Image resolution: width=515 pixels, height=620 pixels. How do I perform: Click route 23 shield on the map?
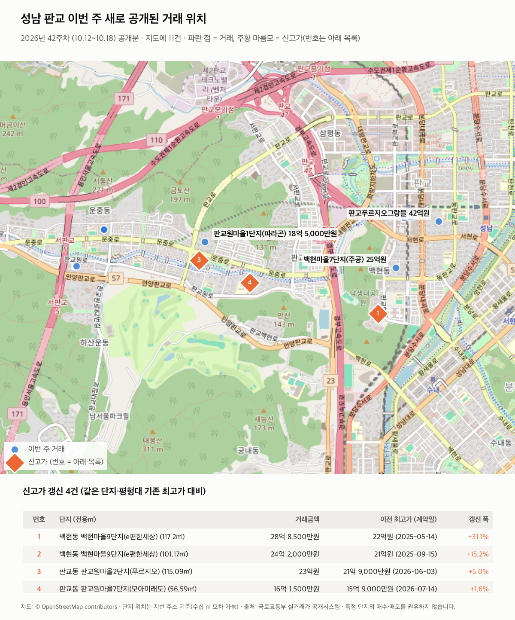tap(330, 381)
